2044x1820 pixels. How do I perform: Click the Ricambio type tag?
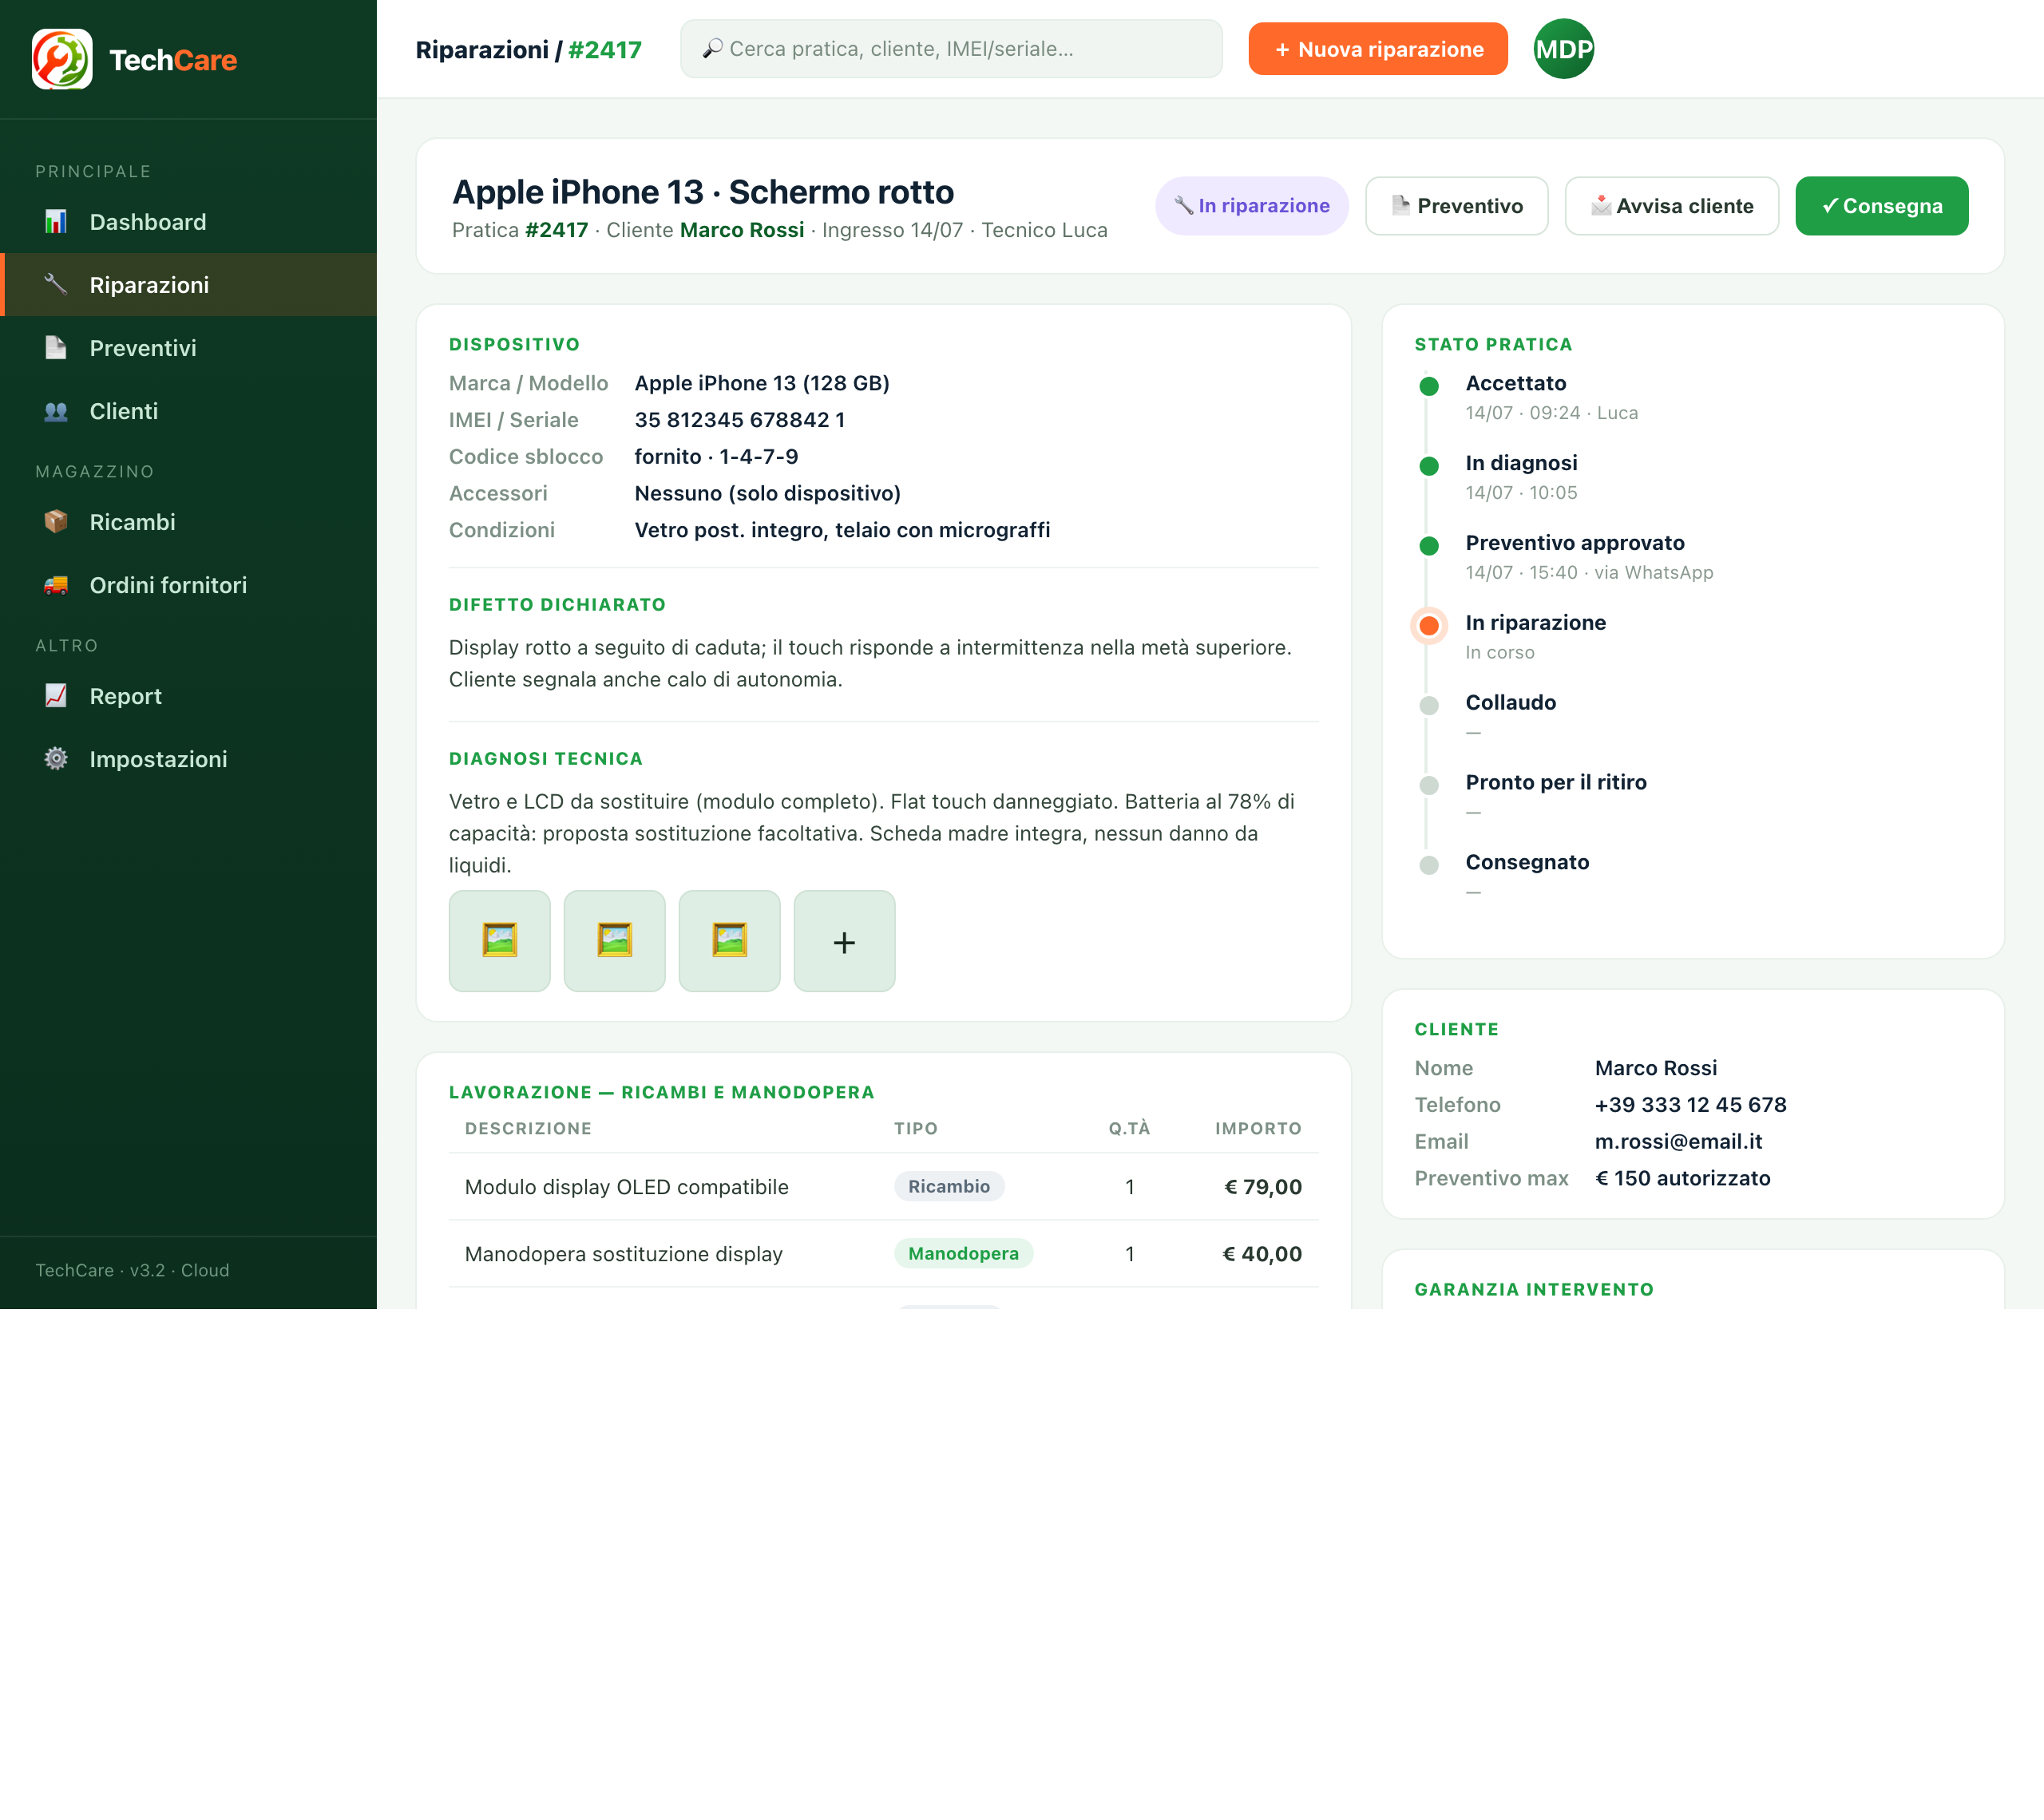(949, 1187)
